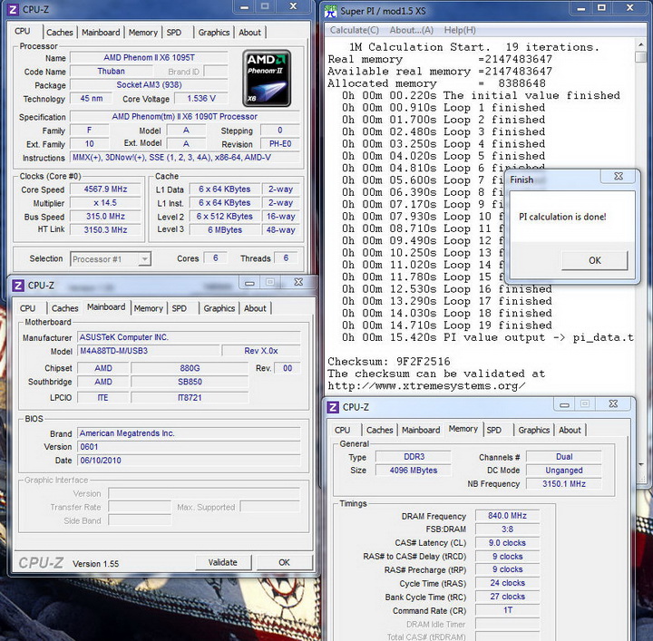The image size is (653, 641).
Task: Click the motherboard model M4A88TD-M/USB3
Action: tap(148, 351)
